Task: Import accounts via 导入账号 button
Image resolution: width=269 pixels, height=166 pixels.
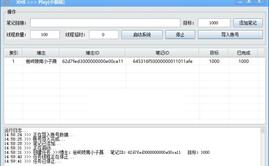Action: click(230, 35)
